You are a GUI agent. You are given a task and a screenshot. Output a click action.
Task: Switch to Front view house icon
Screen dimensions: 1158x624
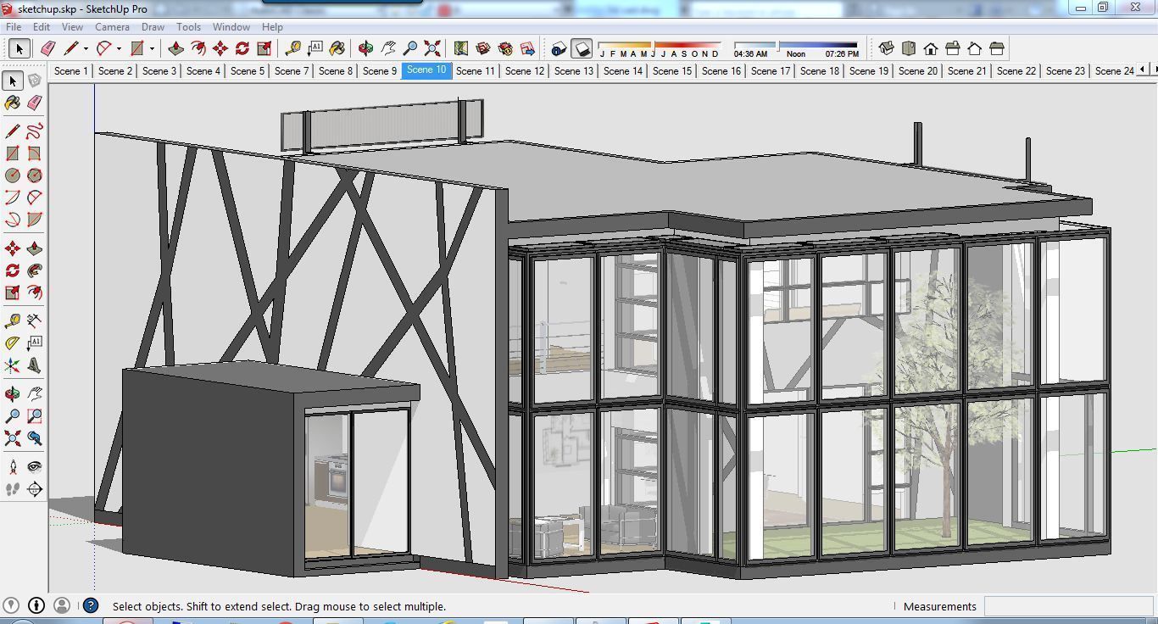[x=930, y=48]
